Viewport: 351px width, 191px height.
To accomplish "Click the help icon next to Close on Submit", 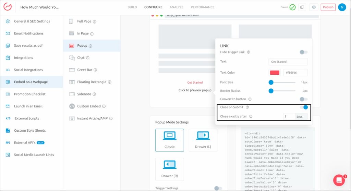I will [247, 107].
